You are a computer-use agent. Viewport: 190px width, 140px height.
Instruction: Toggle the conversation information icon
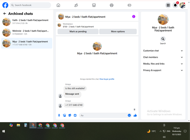tap(134, 16)
